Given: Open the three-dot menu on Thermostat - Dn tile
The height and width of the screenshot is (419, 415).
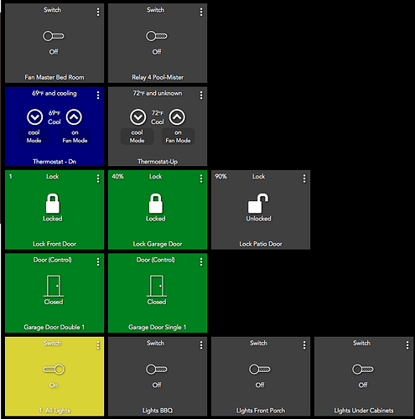Looking at the screenshot, I should click(98, 96).
